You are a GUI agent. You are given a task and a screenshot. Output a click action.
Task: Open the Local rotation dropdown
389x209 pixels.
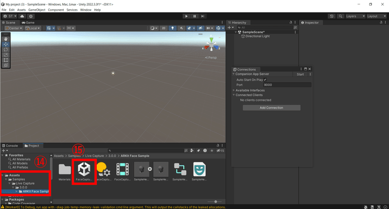coord(33,28)
